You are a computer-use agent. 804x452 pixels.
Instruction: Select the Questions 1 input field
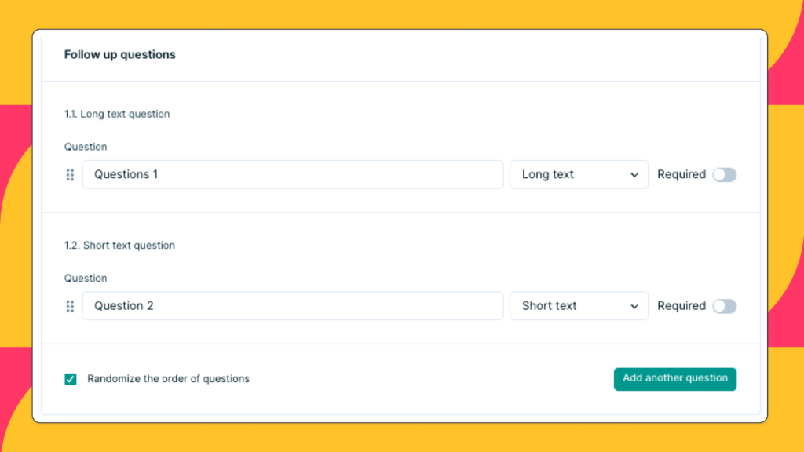[293, 174]
